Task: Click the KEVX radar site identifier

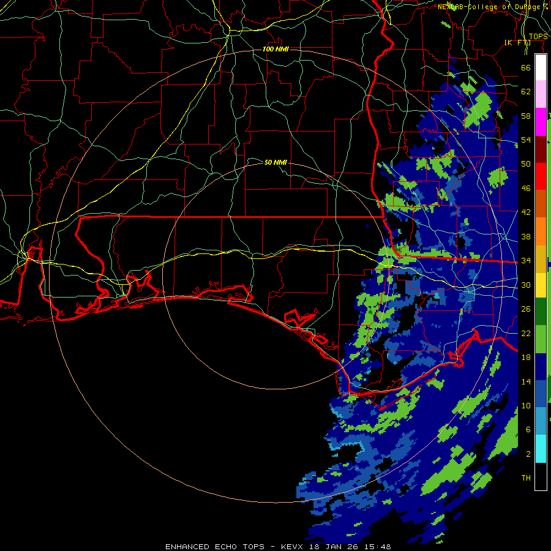Action: [x=293, y=547]
